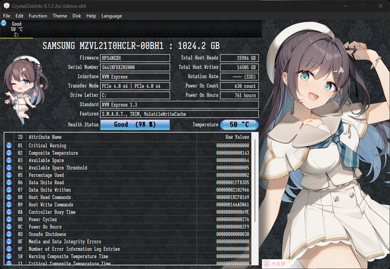Open the Disk menu
The height and width of the screenshot is (269, 390).
click(77, 16)
